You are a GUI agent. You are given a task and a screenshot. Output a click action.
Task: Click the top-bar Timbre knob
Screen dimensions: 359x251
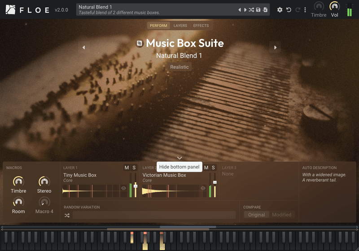(x=319, y=6)
